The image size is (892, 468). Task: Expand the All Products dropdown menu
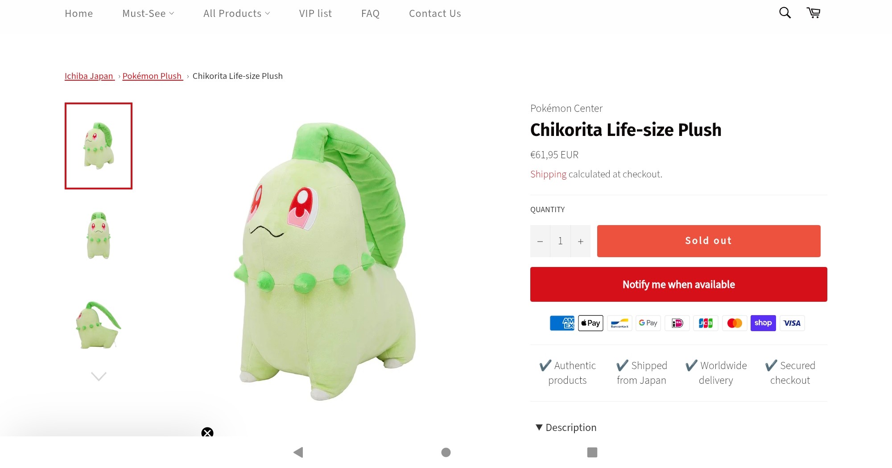[236, 13]
